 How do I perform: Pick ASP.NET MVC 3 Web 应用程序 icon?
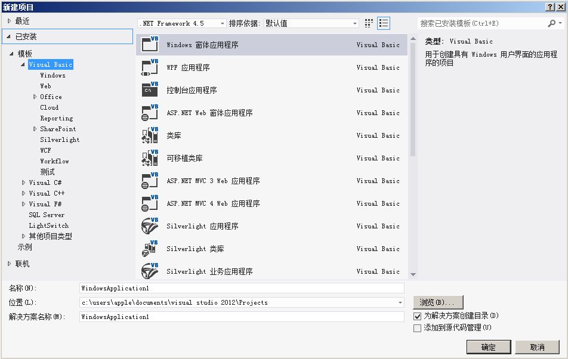pyautogui.click(x=150, y=180)
